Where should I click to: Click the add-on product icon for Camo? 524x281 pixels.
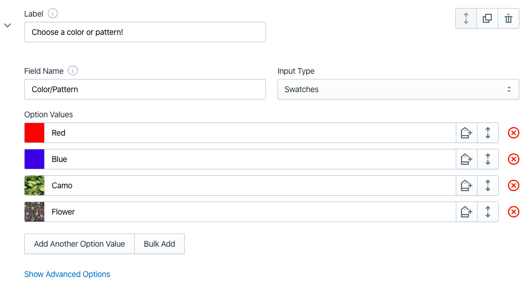click(467, 185)
